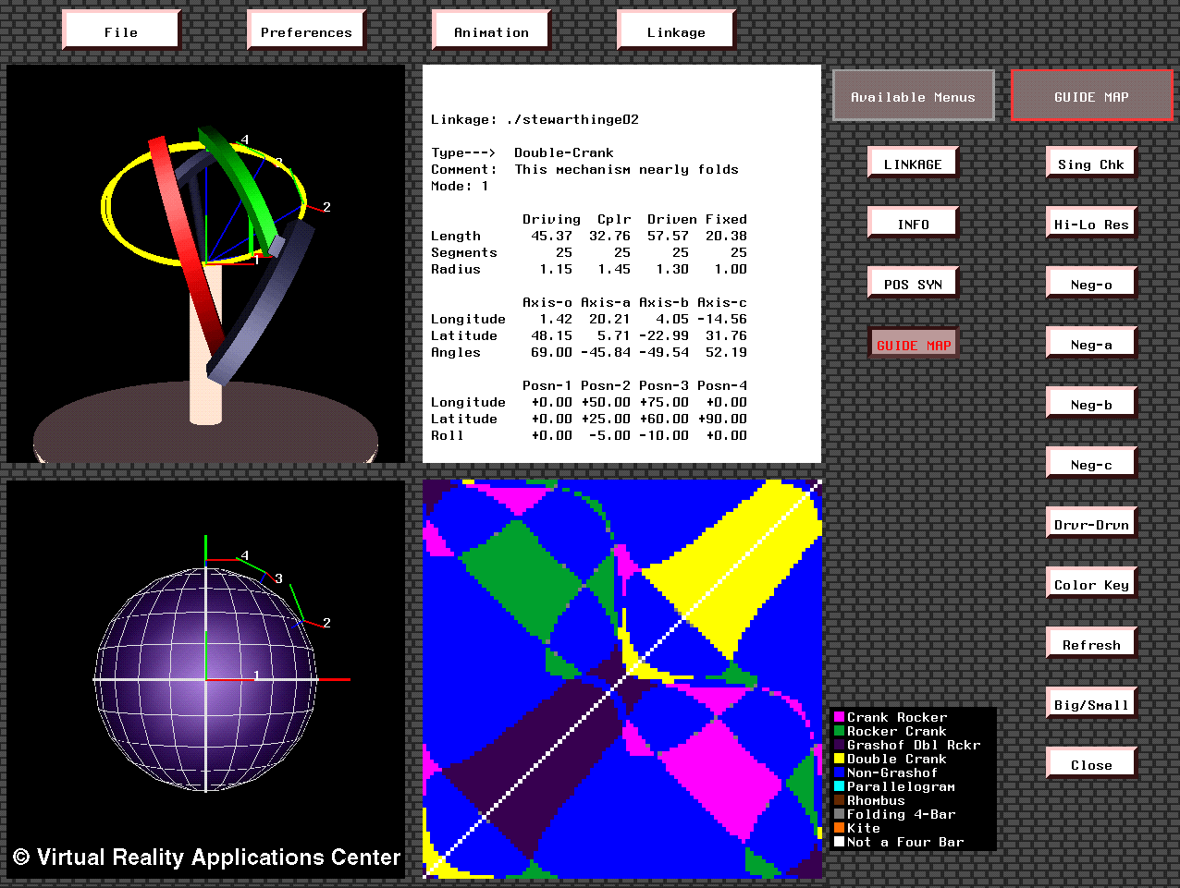Click the Driving length value 45.37
The width and height of the screenshot is (1180, 888).
(551, 236)
